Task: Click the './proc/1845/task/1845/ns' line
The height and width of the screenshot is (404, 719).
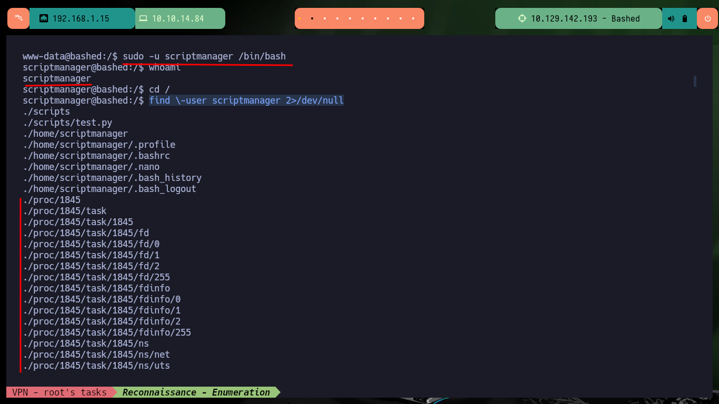Action: [x=86, y=344]
